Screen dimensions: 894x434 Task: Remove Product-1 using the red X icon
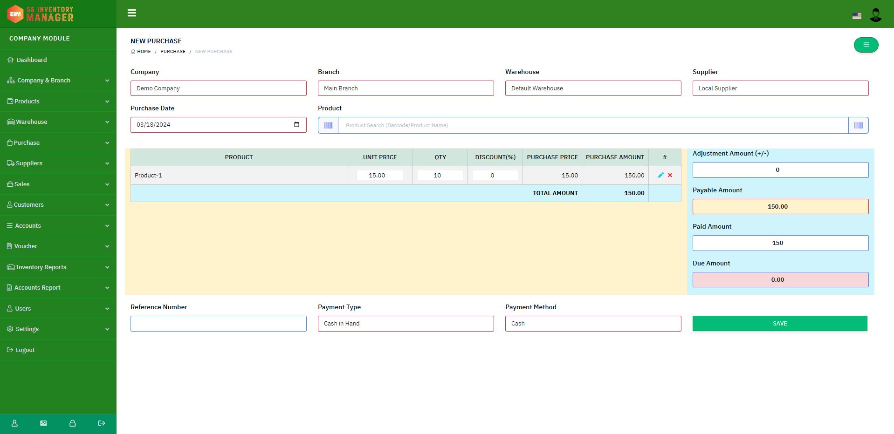pos(670,175)
